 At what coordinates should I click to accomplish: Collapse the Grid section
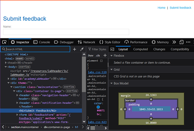point(111,69)
